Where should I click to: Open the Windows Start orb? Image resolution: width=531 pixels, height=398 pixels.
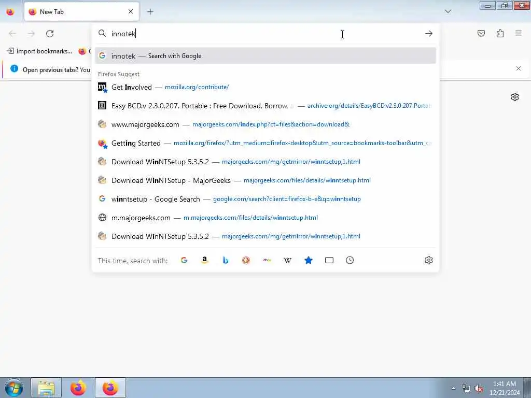pyautogui.click(x=14, y=388)
